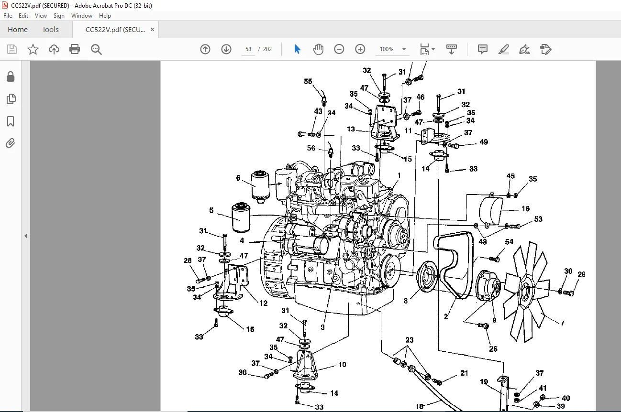Screen dimensions: 621x412
Task: Open the Bookmarks panel in the sidebar
Action: click(x=11, y=121)
